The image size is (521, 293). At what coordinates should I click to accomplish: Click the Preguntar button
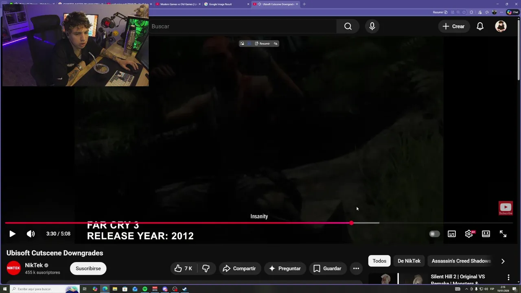point(285,269)
